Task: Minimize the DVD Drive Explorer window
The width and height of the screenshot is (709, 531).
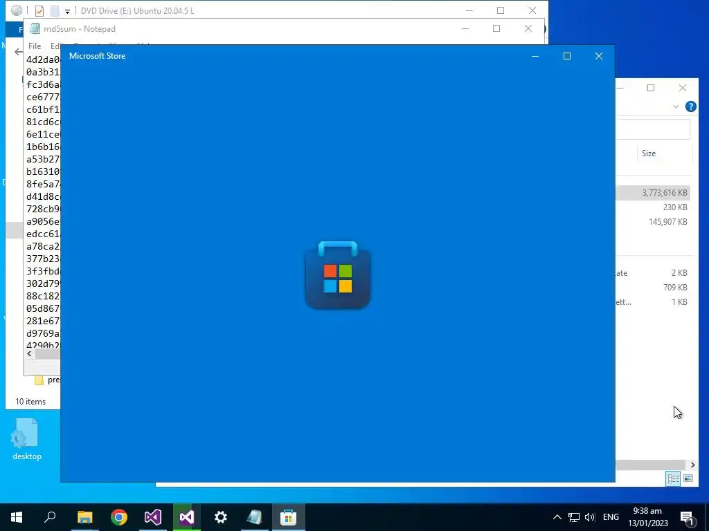Action: (x=469, y=10)
